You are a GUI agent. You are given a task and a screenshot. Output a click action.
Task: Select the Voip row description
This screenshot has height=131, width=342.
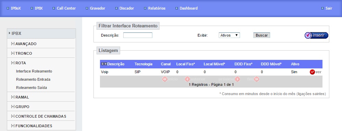click(x=105, y=72)
